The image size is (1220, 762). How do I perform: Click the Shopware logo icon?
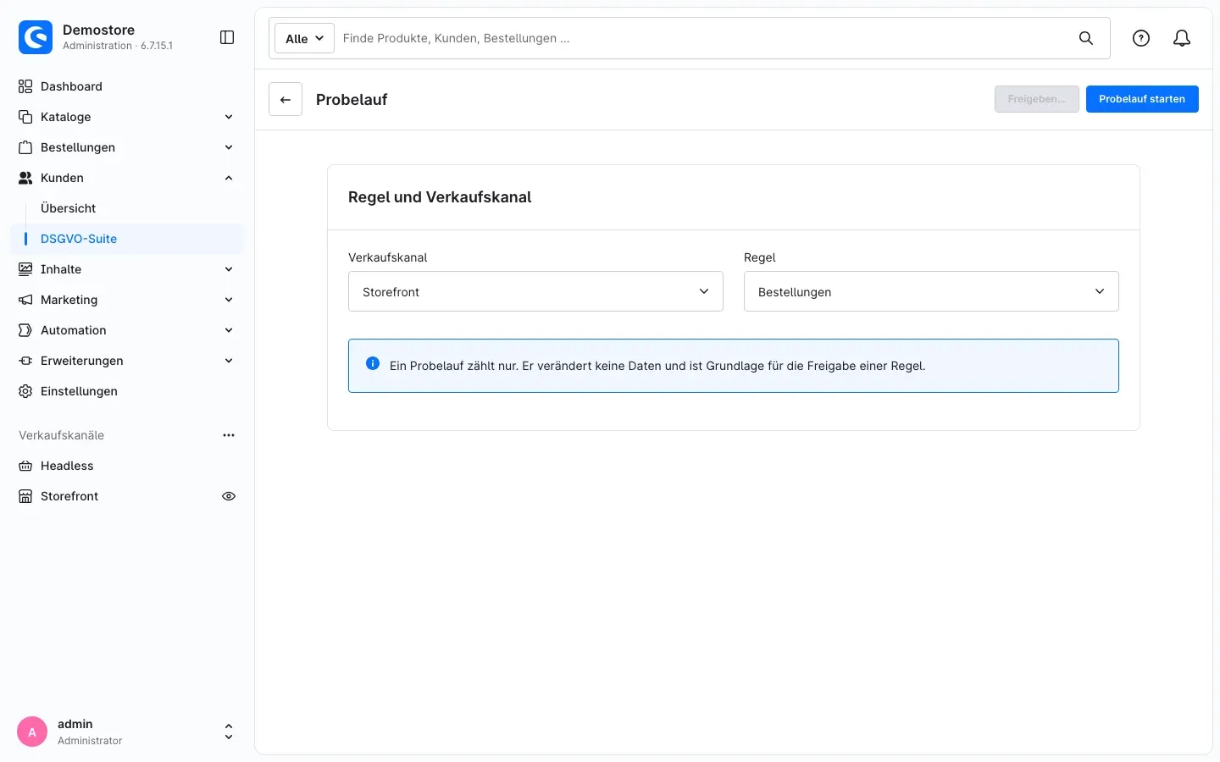[36, 37]
